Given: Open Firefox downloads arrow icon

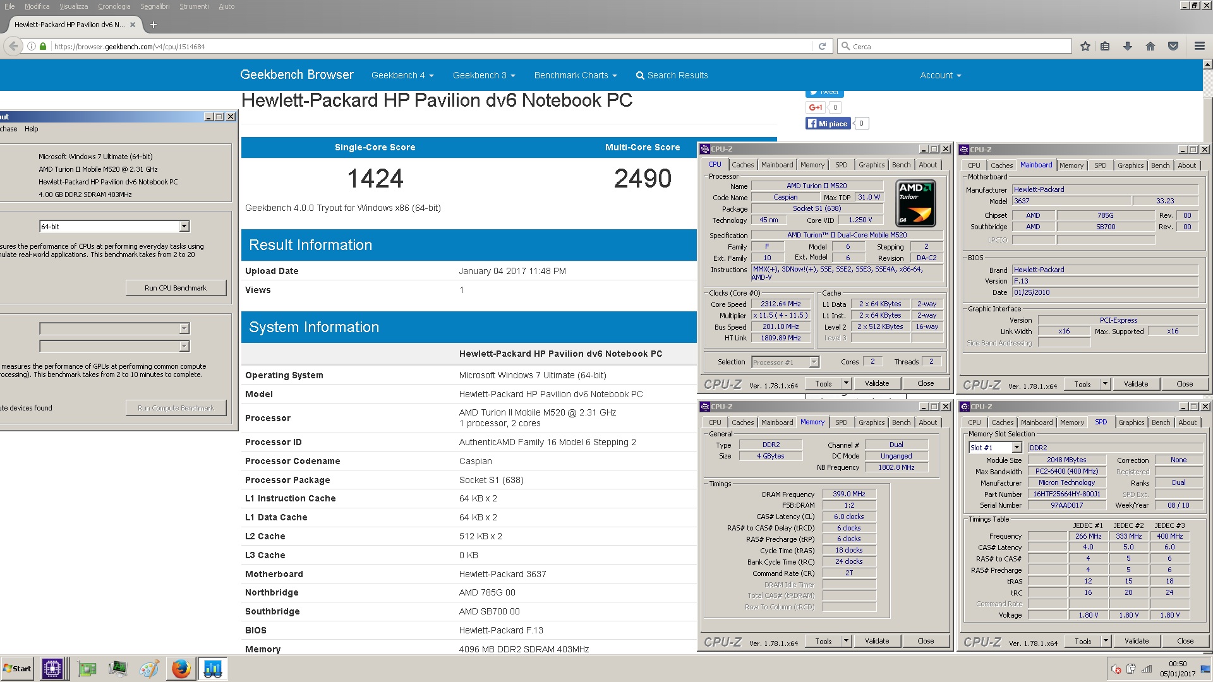Looking at the screenshot, I should [x=1128, y=46].
